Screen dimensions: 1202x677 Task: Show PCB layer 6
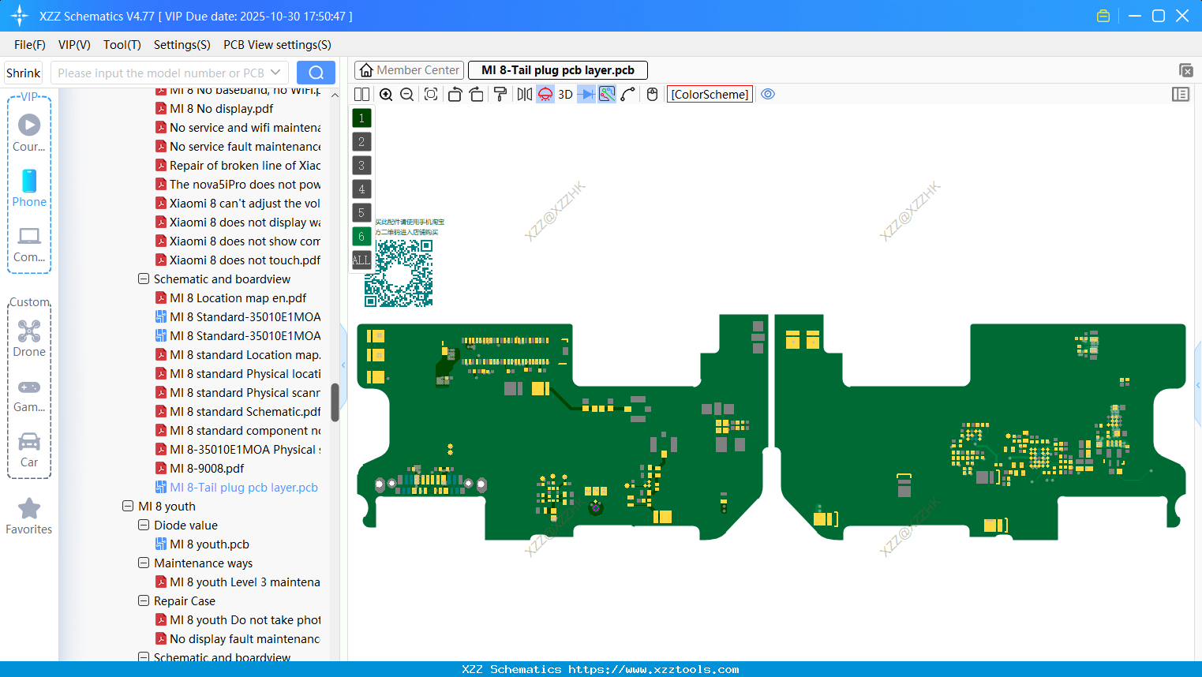(x=361, y=237)
